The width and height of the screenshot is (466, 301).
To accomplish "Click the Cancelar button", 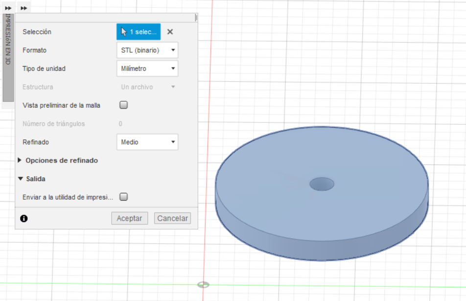I will pos(172,218).
